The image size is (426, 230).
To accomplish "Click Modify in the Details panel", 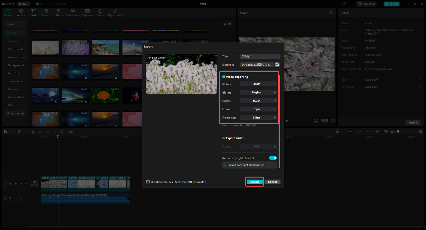I will pyautogui.click(x=413, y=122).
